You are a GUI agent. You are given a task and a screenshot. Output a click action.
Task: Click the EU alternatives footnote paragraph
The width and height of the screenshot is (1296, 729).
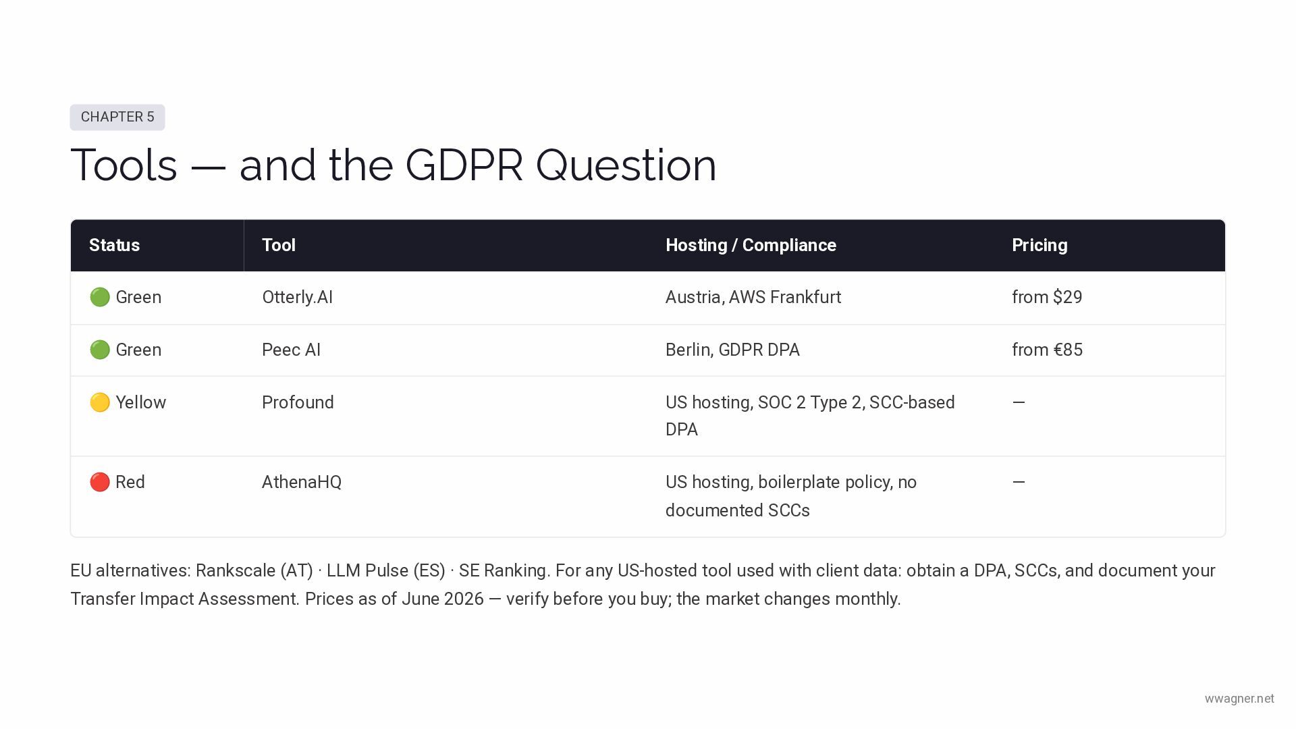(643, 585)
